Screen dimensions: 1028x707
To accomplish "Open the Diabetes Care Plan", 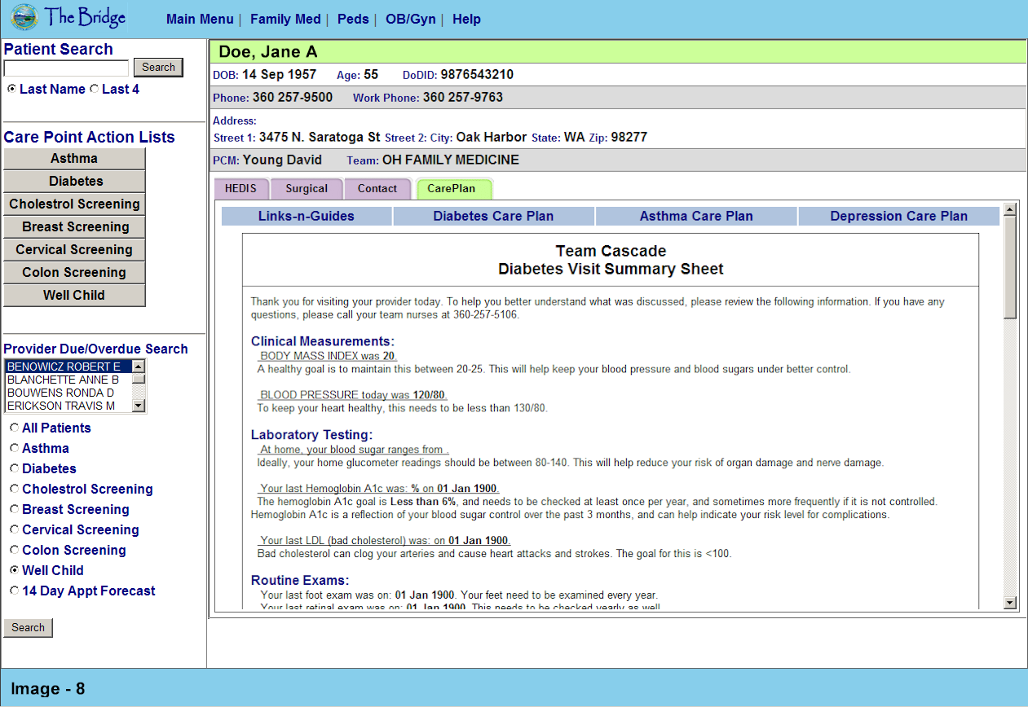I will [493, 216].
